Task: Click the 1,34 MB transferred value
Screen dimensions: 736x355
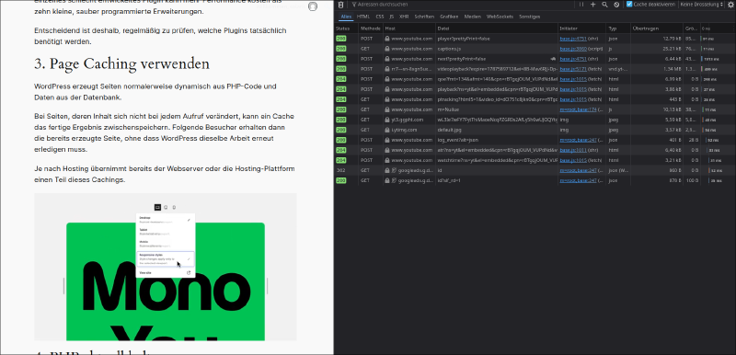Action: tap(673, 69)
